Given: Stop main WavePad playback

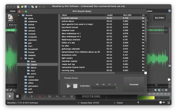Looking at the screenshot, I should click(x=17, y=96).
